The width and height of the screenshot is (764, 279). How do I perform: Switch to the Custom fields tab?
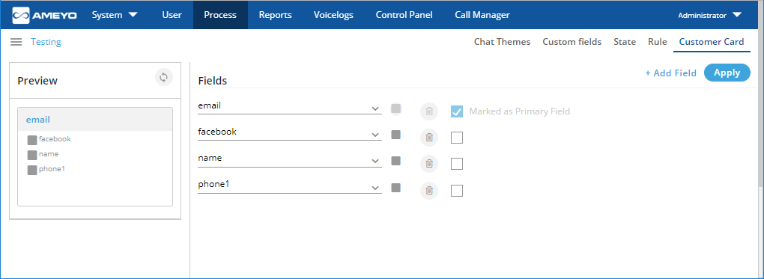(572, 42)
